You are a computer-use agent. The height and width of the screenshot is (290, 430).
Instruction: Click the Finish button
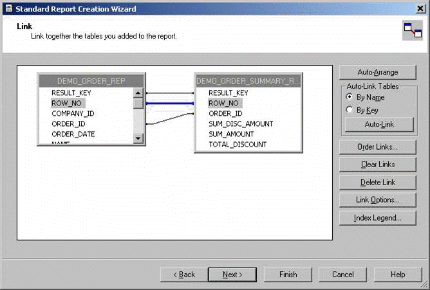288,275
